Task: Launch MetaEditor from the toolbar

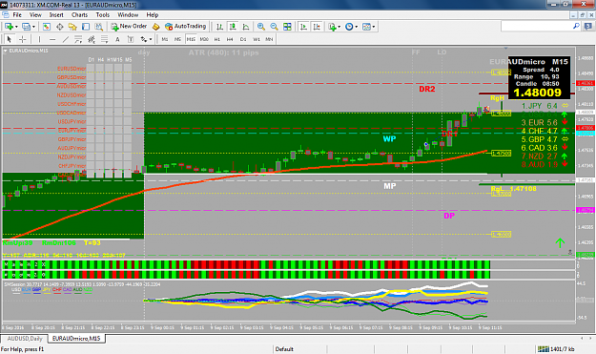Action: click(x=155, y=27)
